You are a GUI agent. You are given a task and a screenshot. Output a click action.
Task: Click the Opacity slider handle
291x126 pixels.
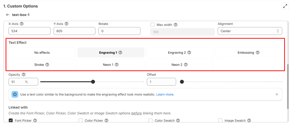coord(93,82)
